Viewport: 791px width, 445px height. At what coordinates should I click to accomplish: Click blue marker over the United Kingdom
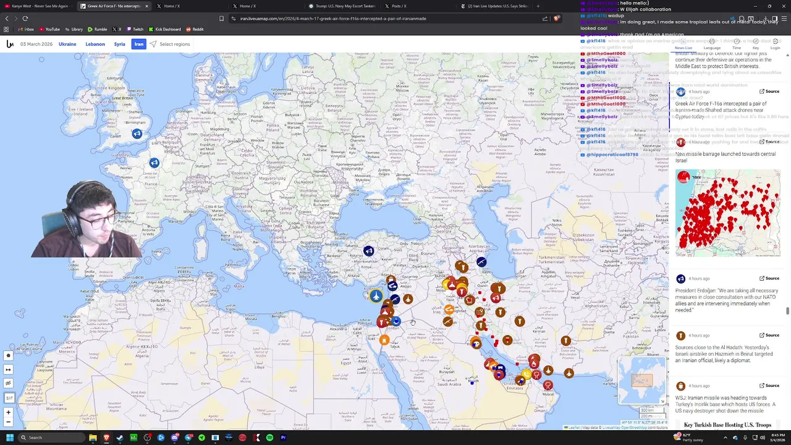[137, 133]
